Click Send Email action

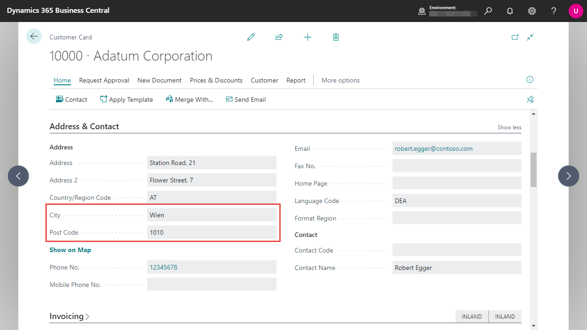[246, 99]
